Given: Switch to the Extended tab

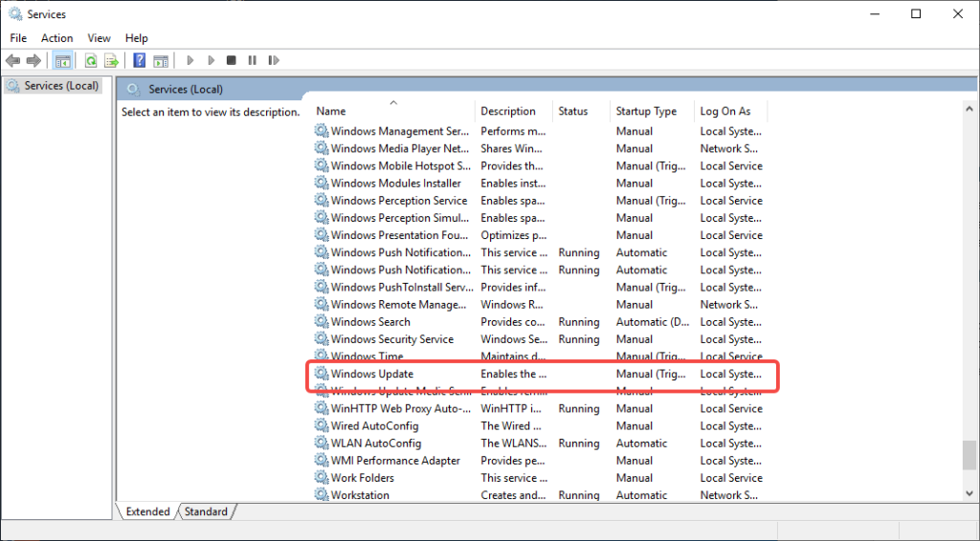Looking at the screenshot, I should click(147, 511).
